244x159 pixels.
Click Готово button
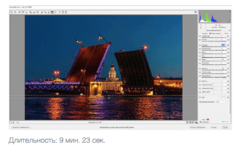[x=225, y=127]
